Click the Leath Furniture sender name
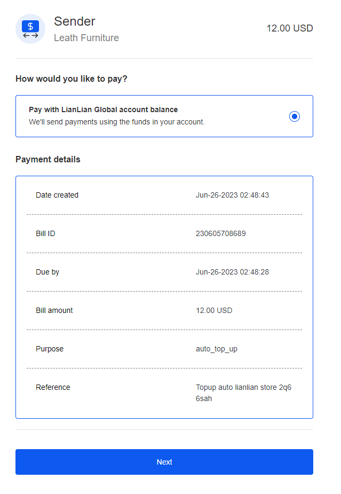 pos(86,38)
